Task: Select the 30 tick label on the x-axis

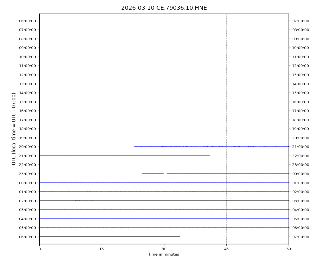Action: click(x=164, y=249)
